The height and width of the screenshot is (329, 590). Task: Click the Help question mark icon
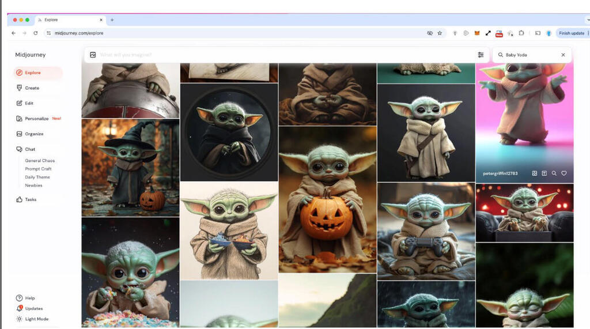tap(19, 298)
